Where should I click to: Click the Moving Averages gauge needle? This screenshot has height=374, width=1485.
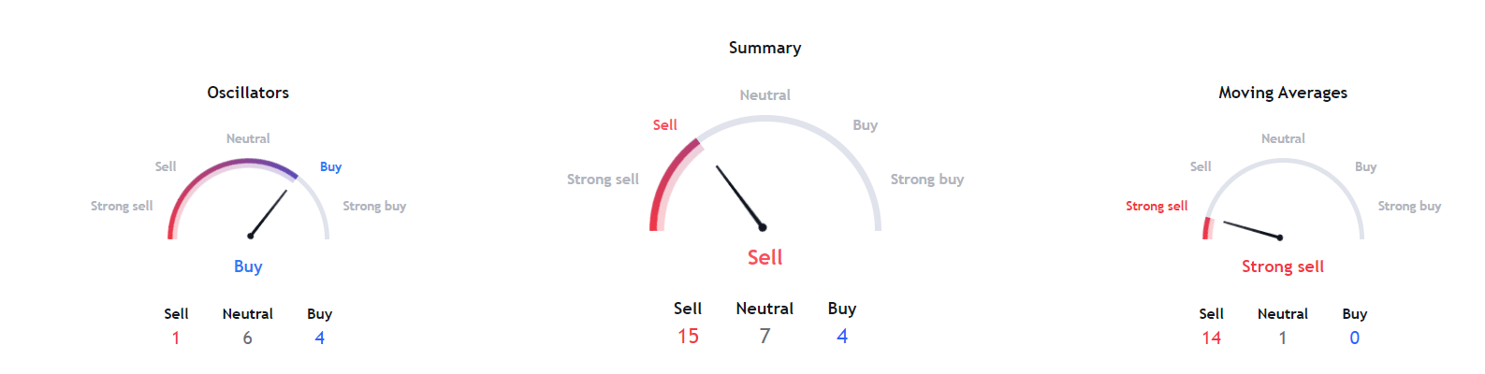click(1253, 230)
